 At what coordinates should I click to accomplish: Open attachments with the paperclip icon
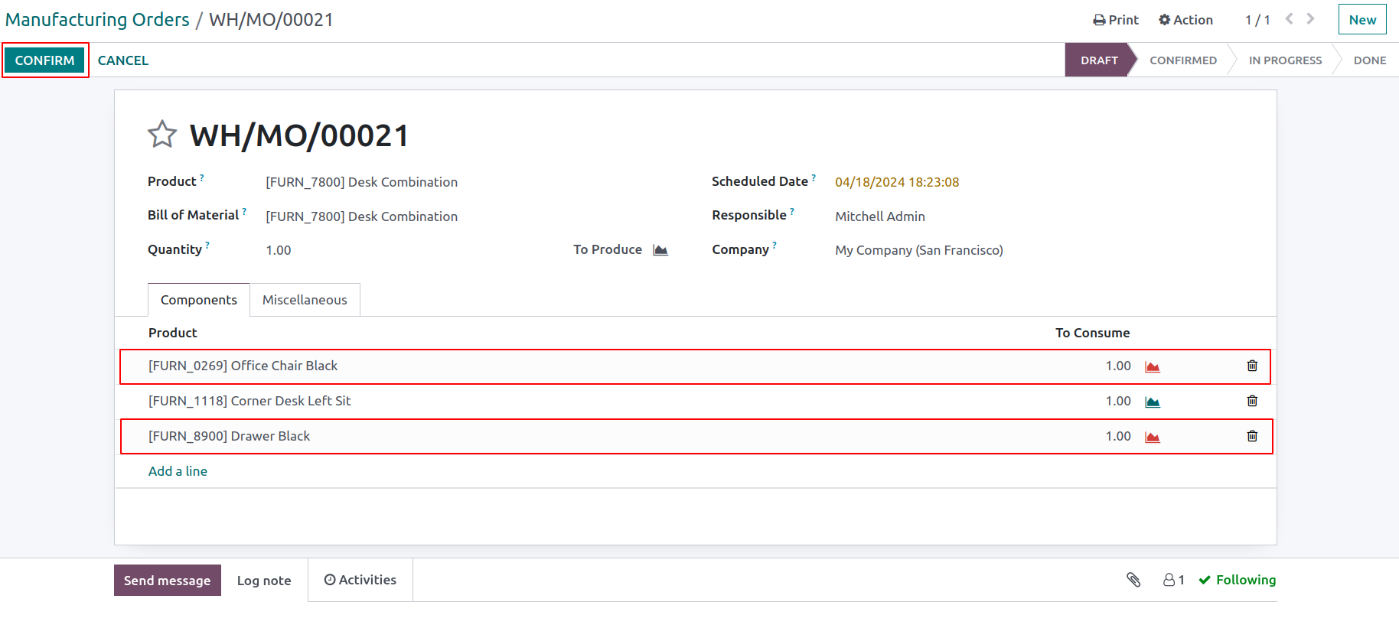(x=1133, y=580)
